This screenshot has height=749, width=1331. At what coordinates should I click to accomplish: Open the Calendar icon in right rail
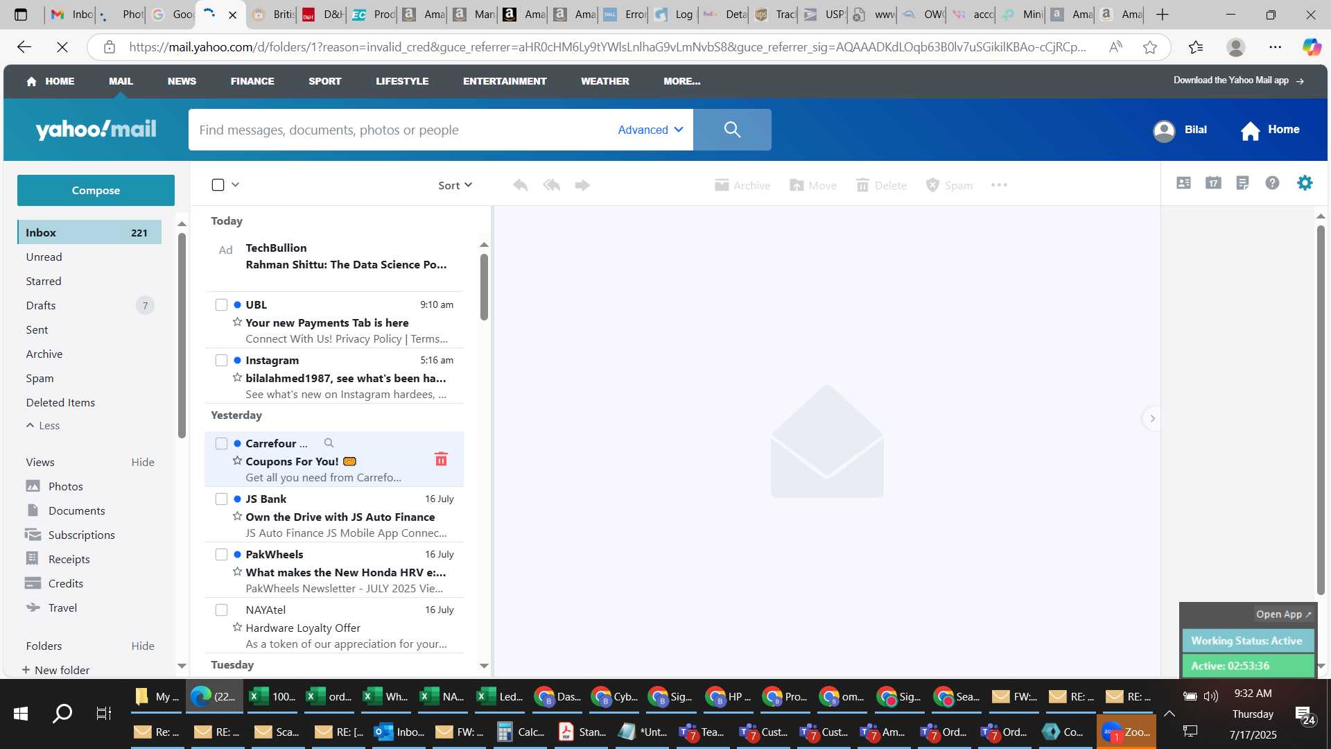[x=1213, y=183]
